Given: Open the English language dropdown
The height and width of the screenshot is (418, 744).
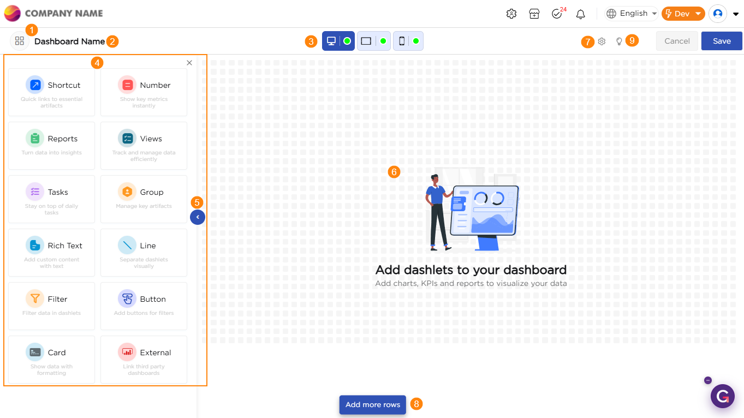Looking at the screenshot, I should (632, 14).
